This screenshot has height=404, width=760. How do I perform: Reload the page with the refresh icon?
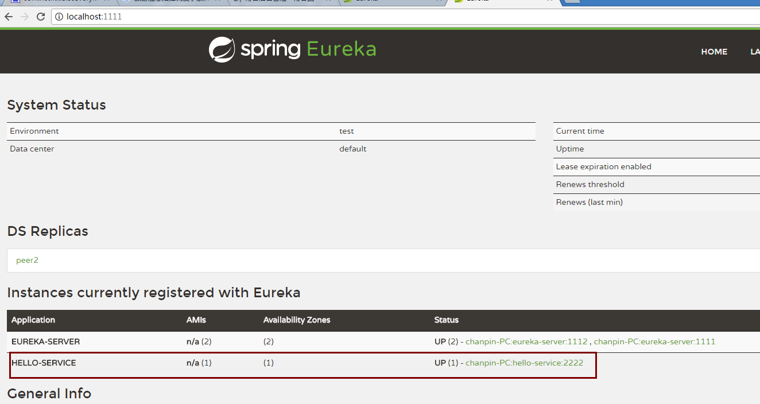(x=41, y=17)
